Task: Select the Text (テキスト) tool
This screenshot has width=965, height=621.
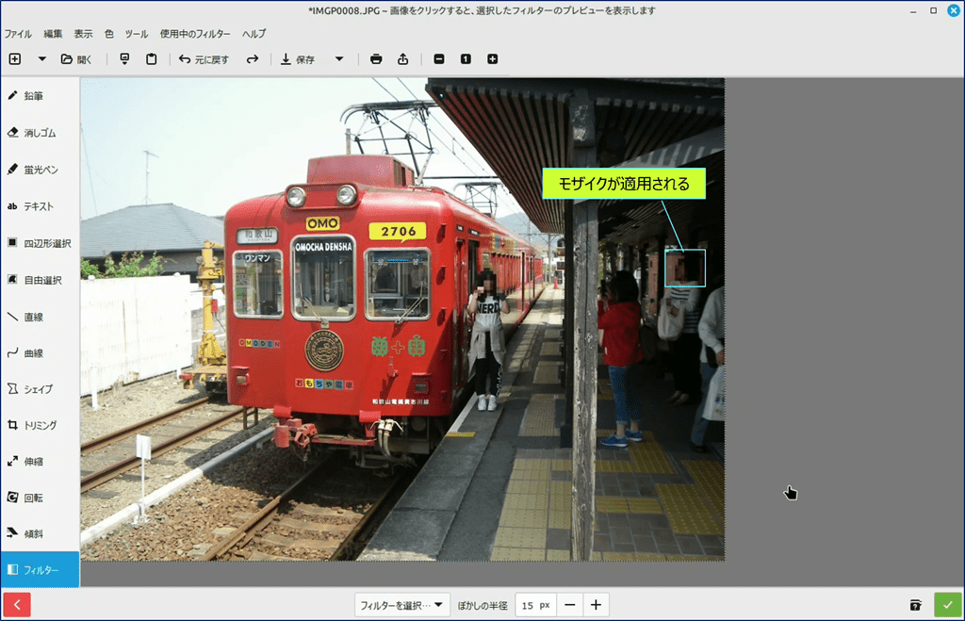Action: pos(40,206)
